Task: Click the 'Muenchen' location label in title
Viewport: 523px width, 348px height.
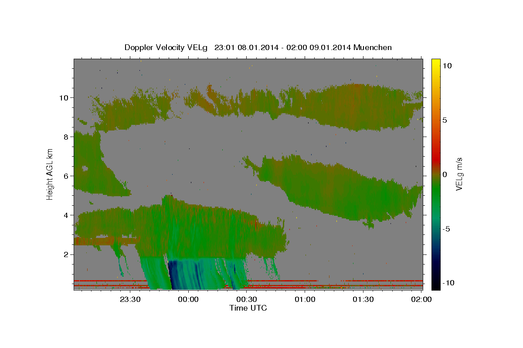Action: click(x=373, y=47)
